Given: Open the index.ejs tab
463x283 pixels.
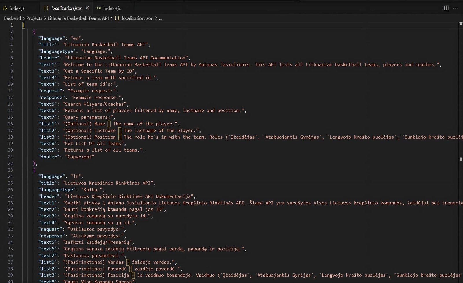Looking at the screenshot, I should (x=112, y=8).
